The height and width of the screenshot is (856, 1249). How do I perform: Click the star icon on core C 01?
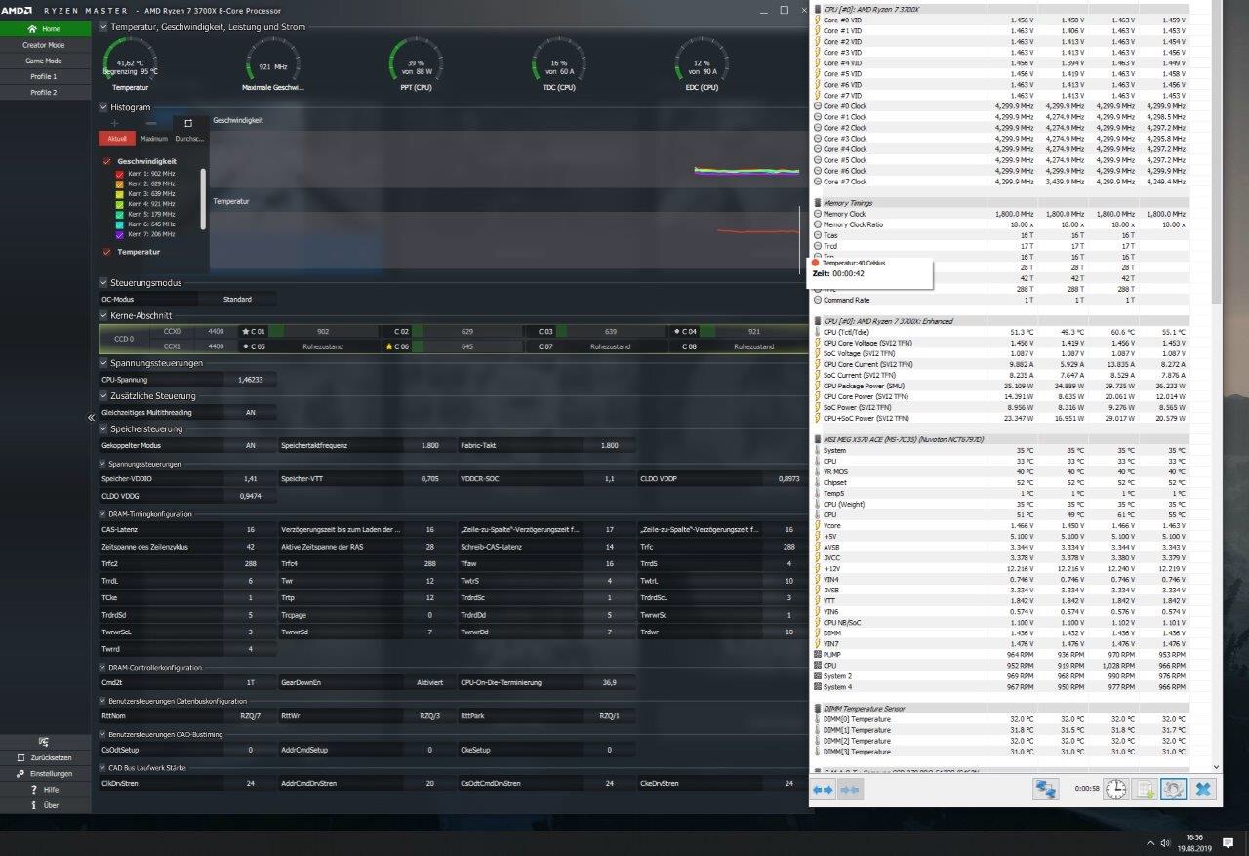[x=245, y=332]
